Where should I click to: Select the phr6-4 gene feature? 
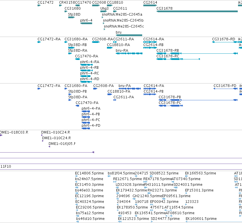[x=86, y=23]
